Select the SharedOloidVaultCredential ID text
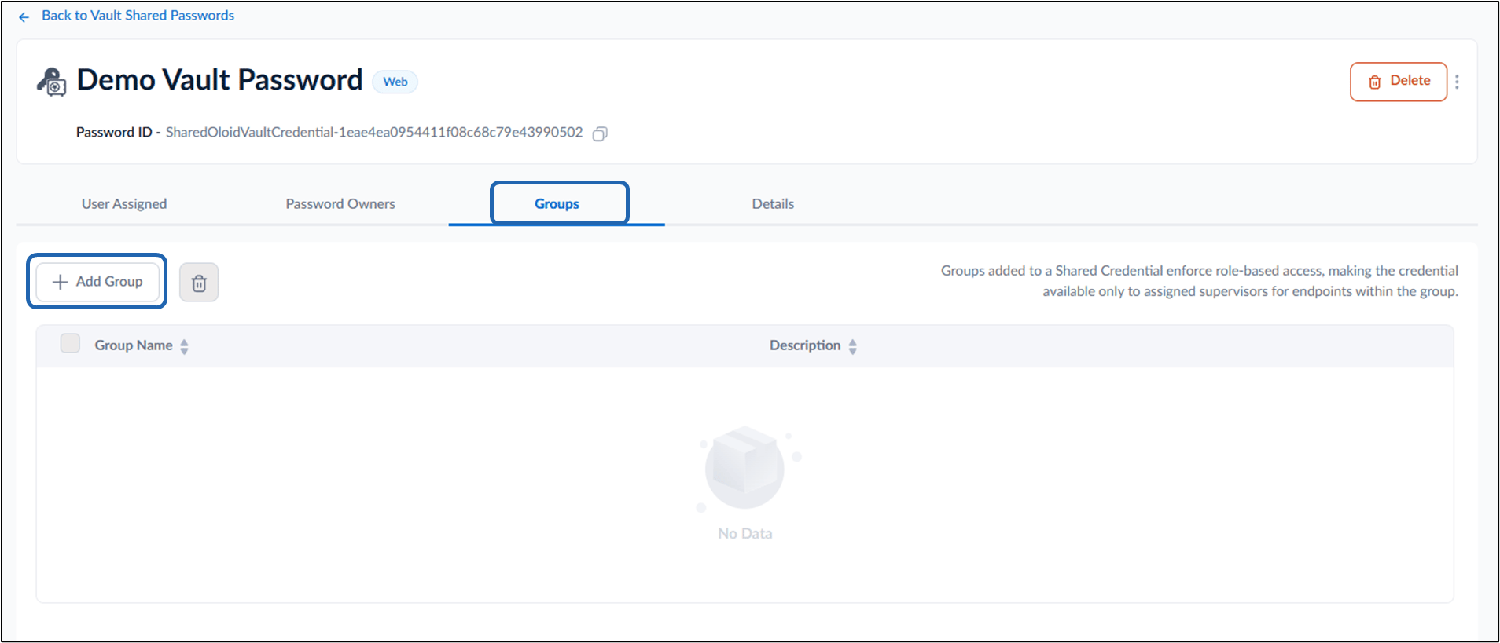1500x643 pixels. pyautogui.click(x=374, y=133)
